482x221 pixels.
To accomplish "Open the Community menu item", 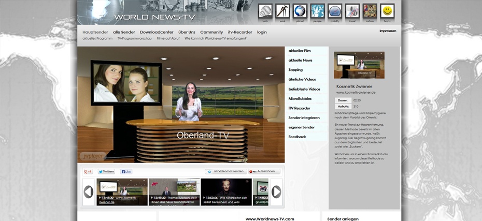I will pos(211,32).
